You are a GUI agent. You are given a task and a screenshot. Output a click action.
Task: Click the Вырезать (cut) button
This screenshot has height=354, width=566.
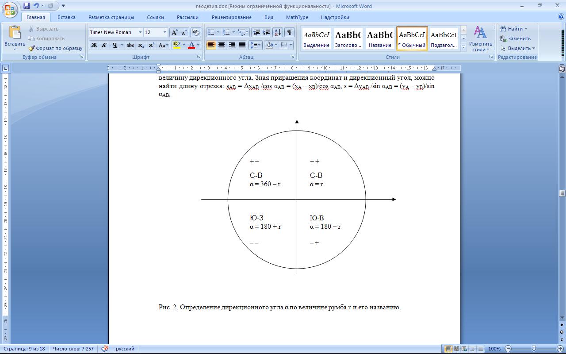pos(43,29)
